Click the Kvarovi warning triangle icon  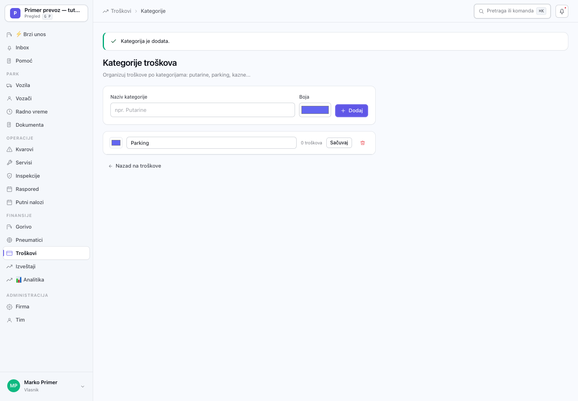[9, 150]
